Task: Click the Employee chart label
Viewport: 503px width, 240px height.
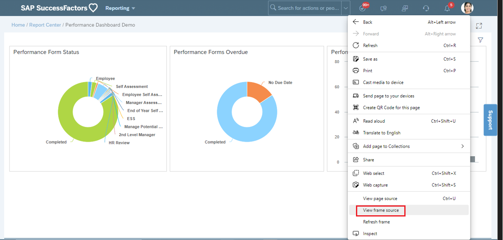Action: point(105,78)
